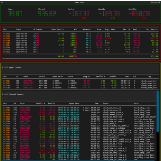Select the MANA/USDT closed trade row
161x161 pixels.
80,128
